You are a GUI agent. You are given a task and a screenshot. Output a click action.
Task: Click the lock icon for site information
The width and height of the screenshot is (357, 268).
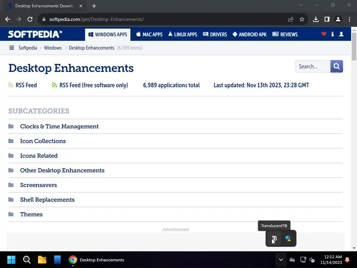tap(44, 20)
